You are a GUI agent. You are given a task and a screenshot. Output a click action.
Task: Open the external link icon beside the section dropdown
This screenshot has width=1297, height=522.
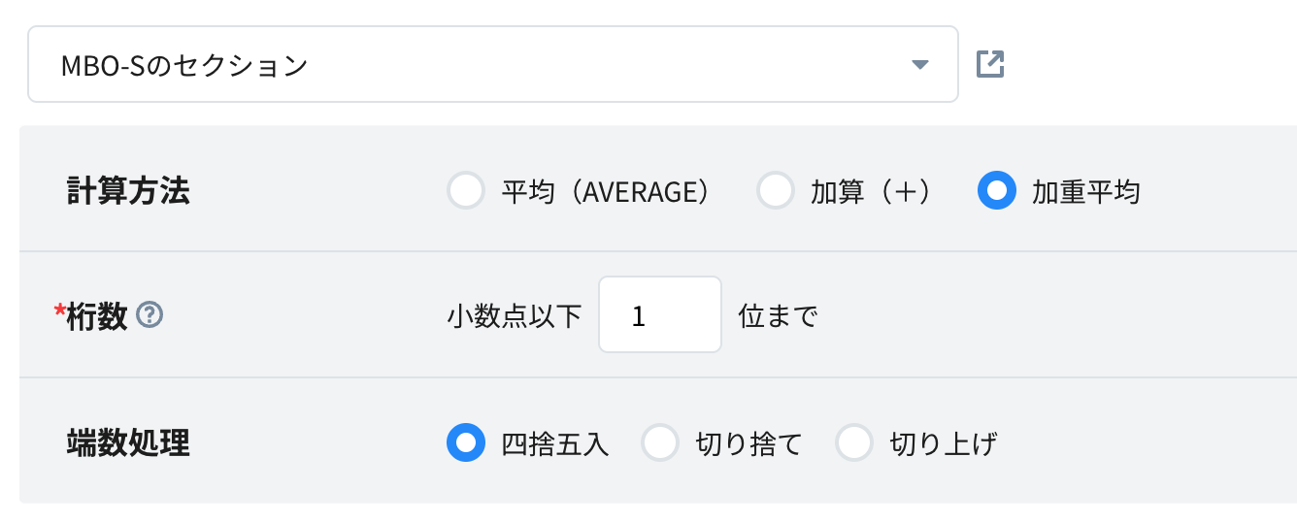click(x=989, y=65)
